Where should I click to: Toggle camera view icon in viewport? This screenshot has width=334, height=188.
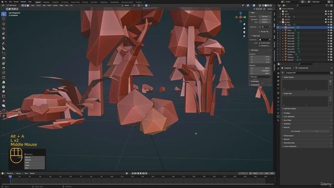coord(244,32)
